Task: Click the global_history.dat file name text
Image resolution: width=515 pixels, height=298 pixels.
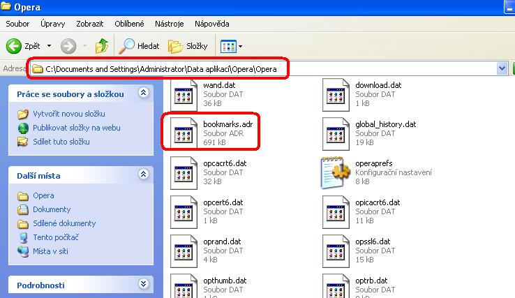Action: click(386, 124)
